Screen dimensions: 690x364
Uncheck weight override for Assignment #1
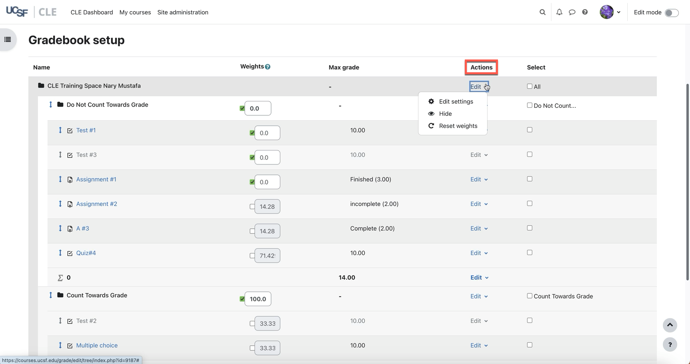click(252, 182)
